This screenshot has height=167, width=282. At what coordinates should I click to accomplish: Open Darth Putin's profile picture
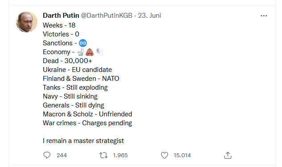[27, 22]
